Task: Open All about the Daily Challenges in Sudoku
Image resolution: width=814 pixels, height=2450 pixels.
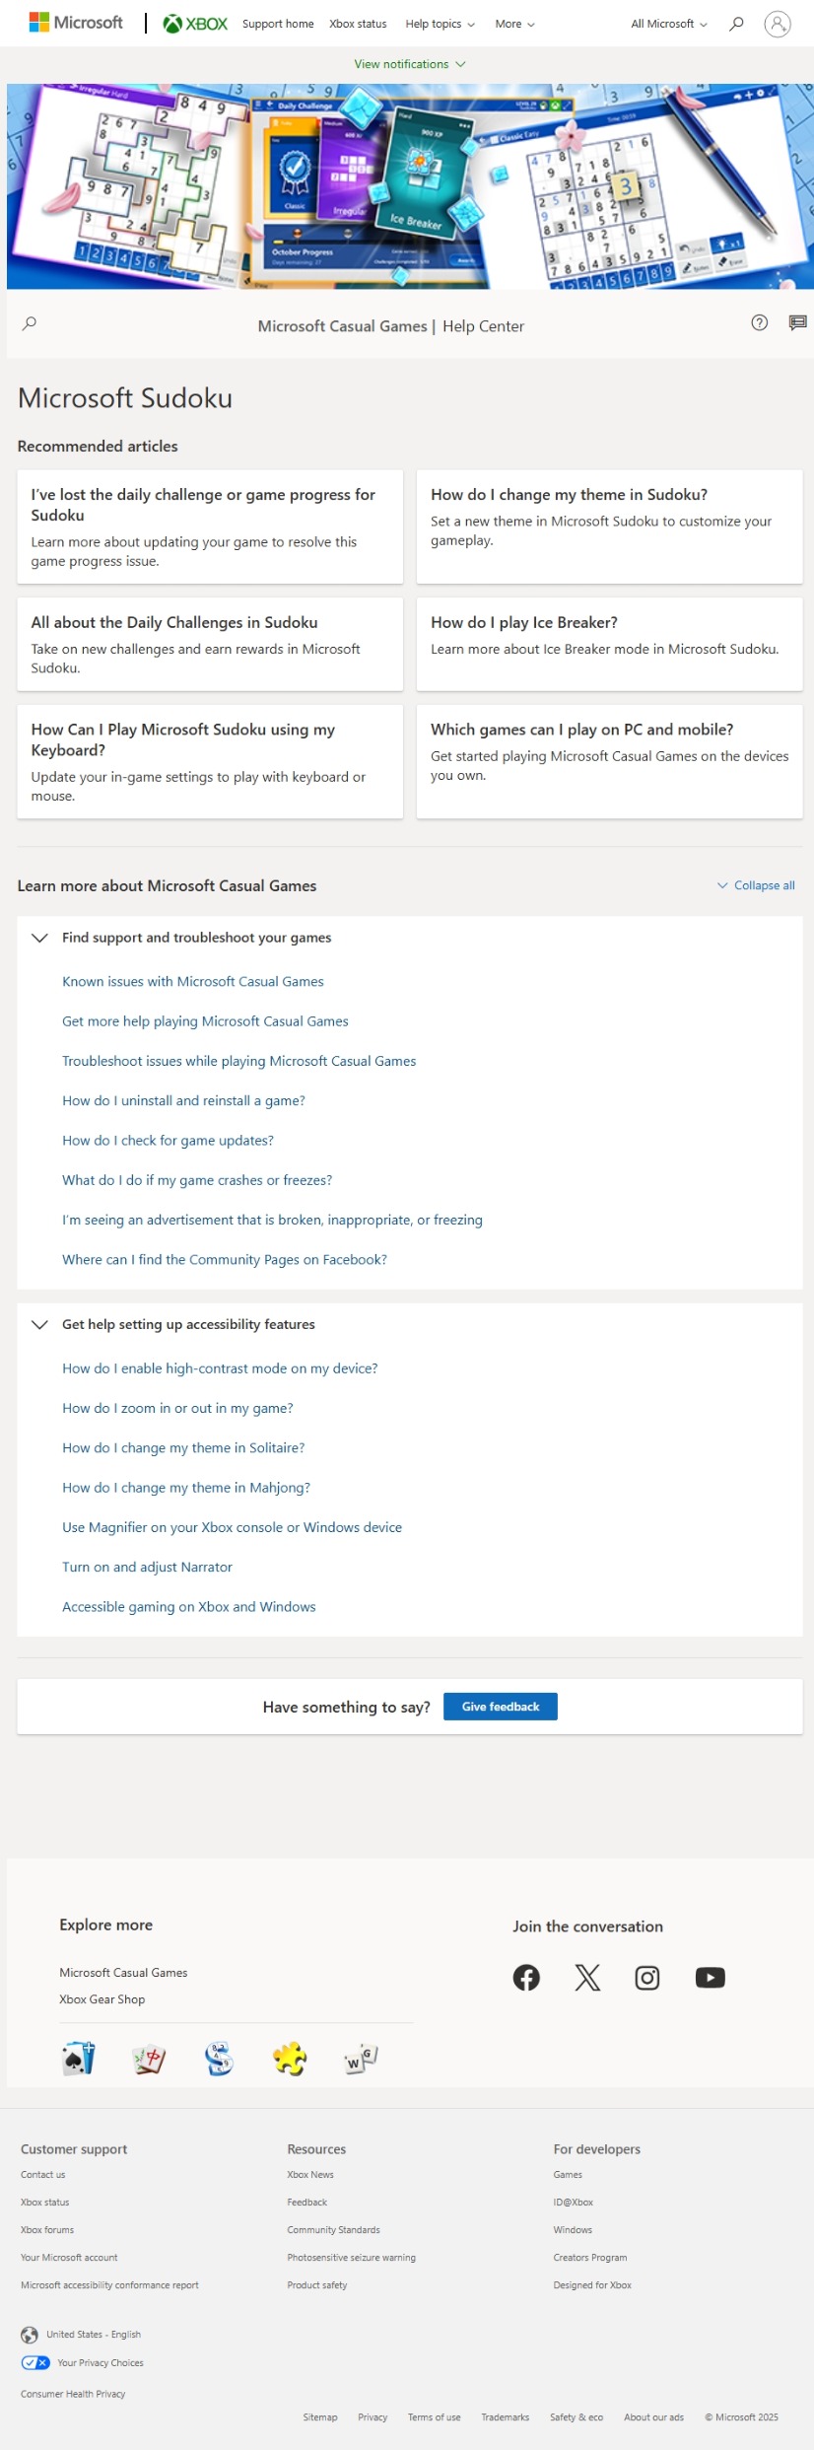Action: [x=210, y=644]
